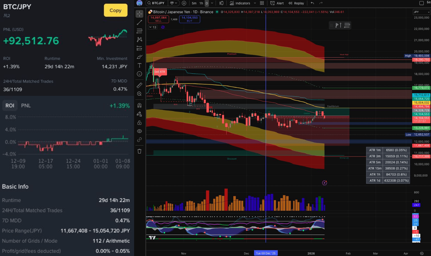The image size is (431, 256).
Task: Click the green market open status dot
Action: point(216,12)
